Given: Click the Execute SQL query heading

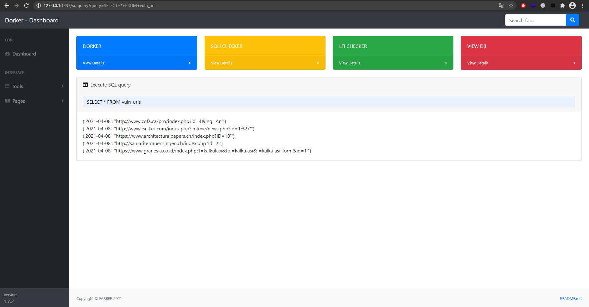Looking at the screenshot, I should [110, 85].
